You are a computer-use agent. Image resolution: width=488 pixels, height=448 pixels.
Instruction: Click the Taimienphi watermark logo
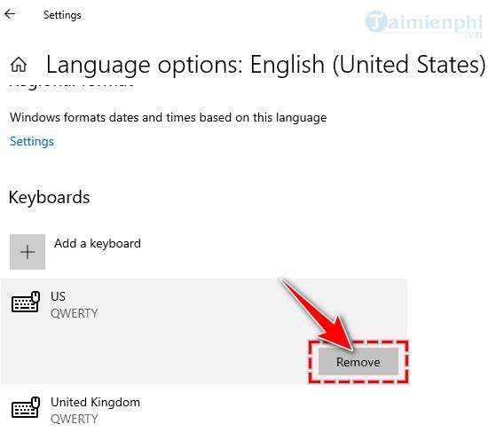(x=424, y=24)
